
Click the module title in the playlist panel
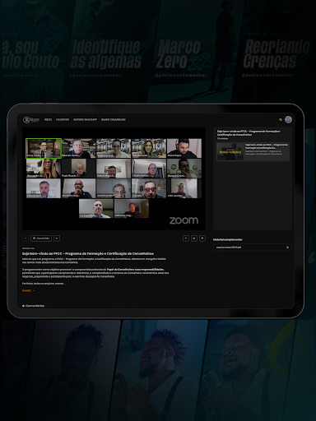[x=249, y=133]
